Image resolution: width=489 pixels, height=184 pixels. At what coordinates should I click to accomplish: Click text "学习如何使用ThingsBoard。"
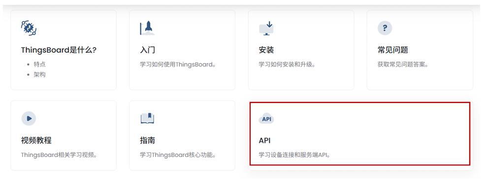point(178,65)
